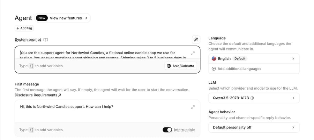The image size is (314, 140).
Task: Expand the first message editor
Action: pyautogui.click(x=193, y=107)
